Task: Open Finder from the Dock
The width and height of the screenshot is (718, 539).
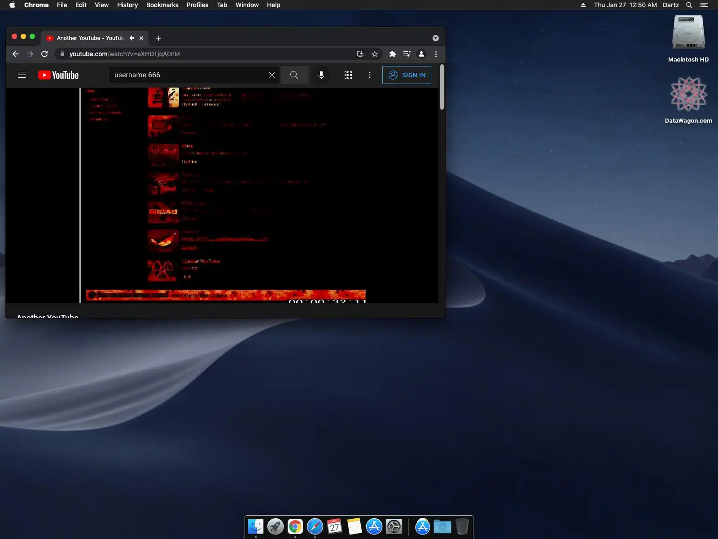Action: 256,526
